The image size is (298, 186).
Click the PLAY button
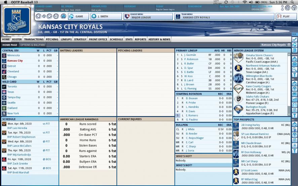[x=286, y=16]
